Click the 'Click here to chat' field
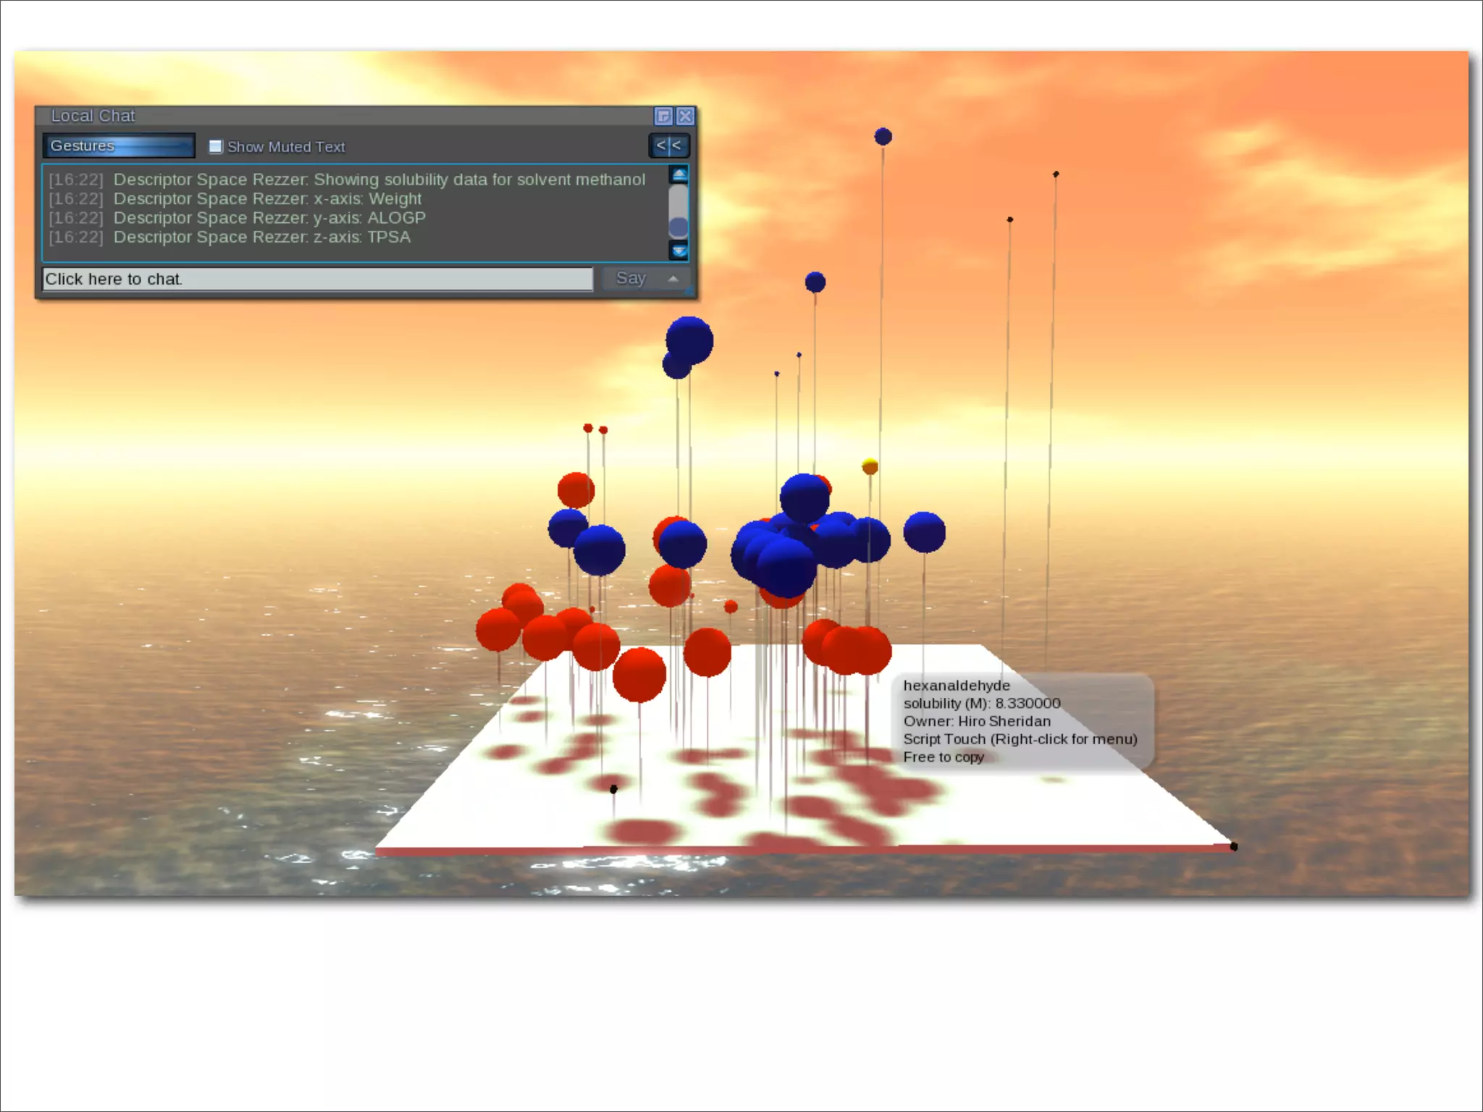Image resolution: width=1483 pixels, height=1112 pixels. coord(317,279)
